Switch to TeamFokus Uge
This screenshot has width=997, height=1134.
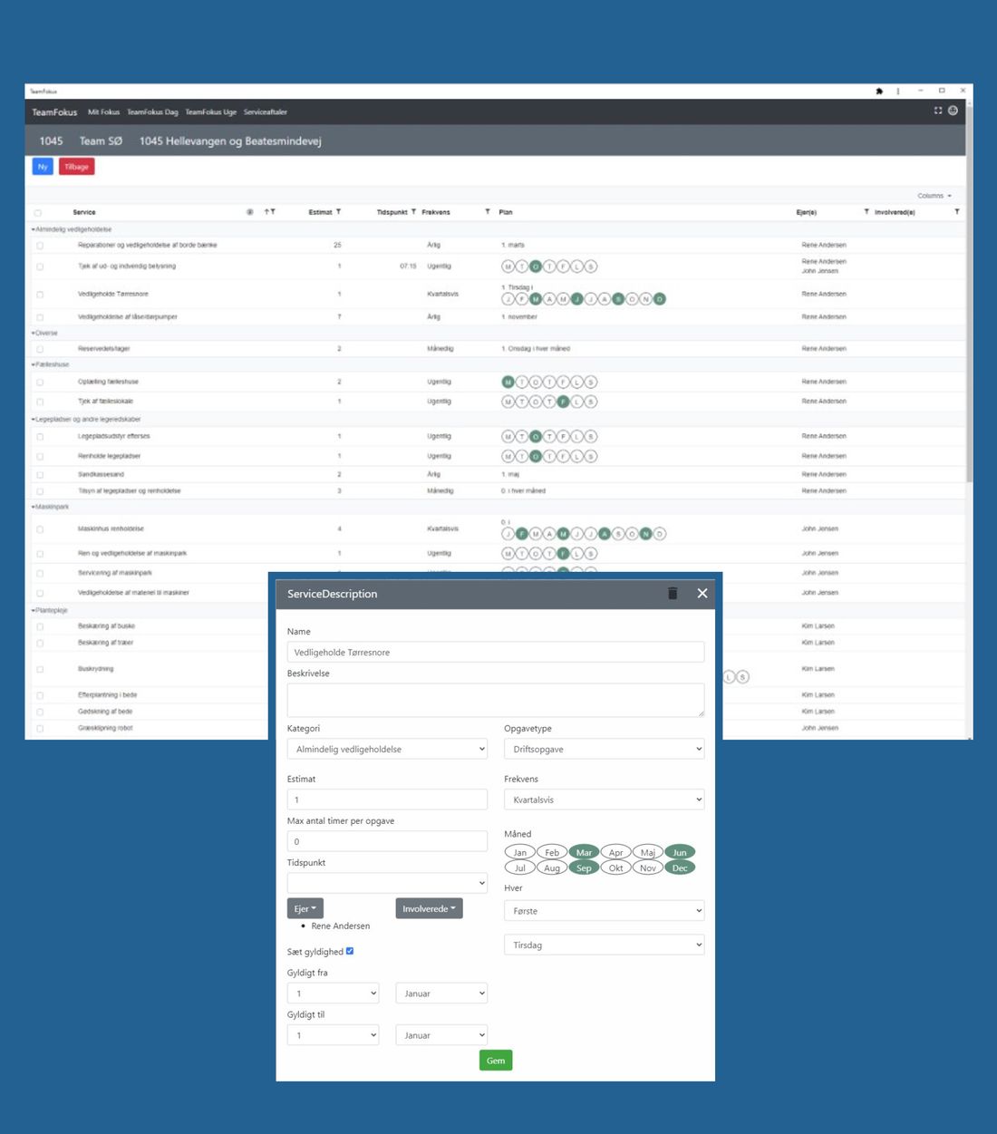click(211, 112)
